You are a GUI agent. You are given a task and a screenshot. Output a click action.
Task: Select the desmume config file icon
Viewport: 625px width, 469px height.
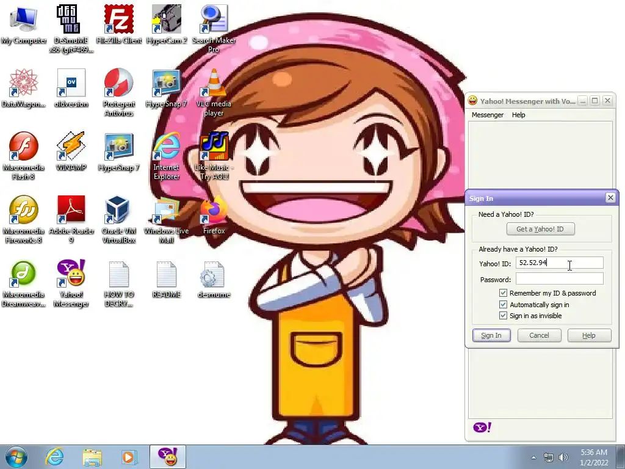click(214, 279)
